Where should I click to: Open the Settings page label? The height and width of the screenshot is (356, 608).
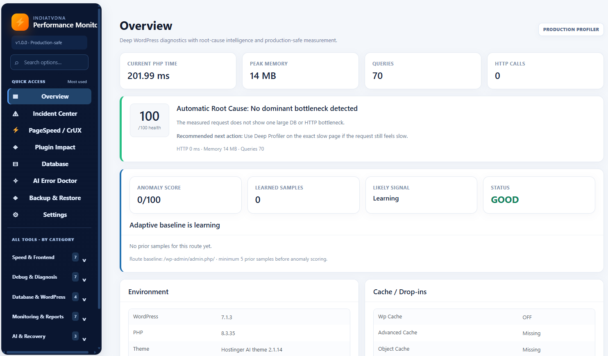(55, 215)
